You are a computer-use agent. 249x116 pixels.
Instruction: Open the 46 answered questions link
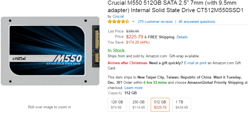click(x=197, y=21)
